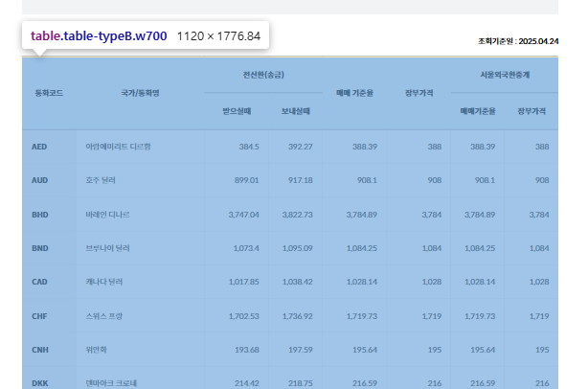The height and width of the screenshot is (389, 588).
Task: Click 장부가격 sub-header under 서울외국환중개
Action: 531,111
